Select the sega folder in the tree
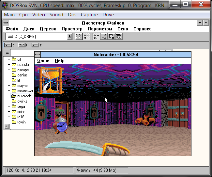 point(18,106)
